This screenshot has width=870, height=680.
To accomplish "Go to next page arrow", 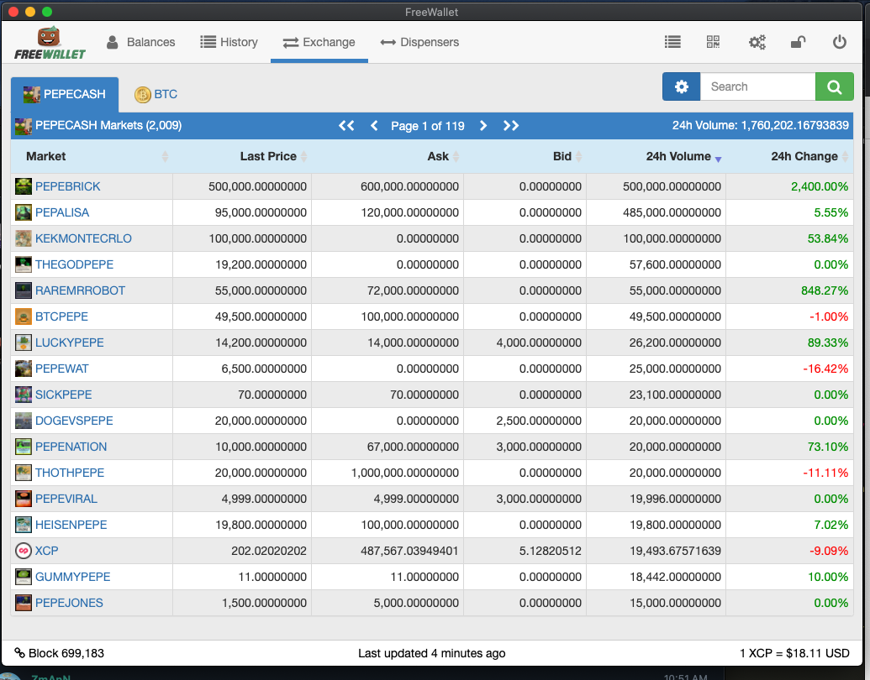I will click(x=483, y=126).
